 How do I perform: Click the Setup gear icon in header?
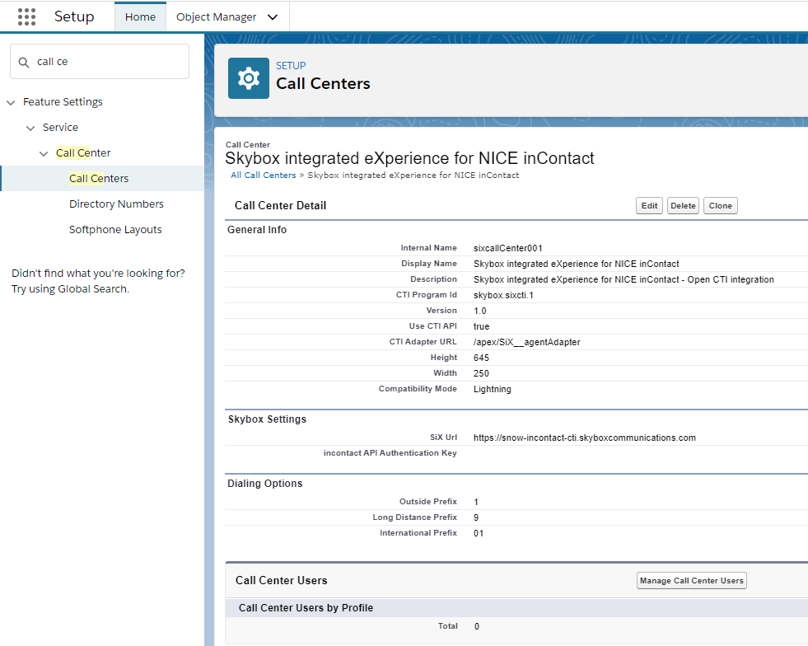pyautogui.click(x=248, y=78)
